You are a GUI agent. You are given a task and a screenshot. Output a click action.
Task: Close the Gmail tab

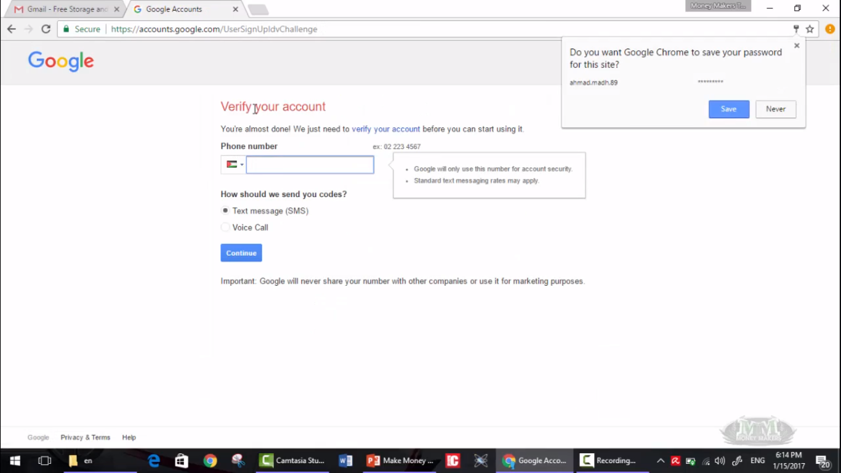point(116,9)
